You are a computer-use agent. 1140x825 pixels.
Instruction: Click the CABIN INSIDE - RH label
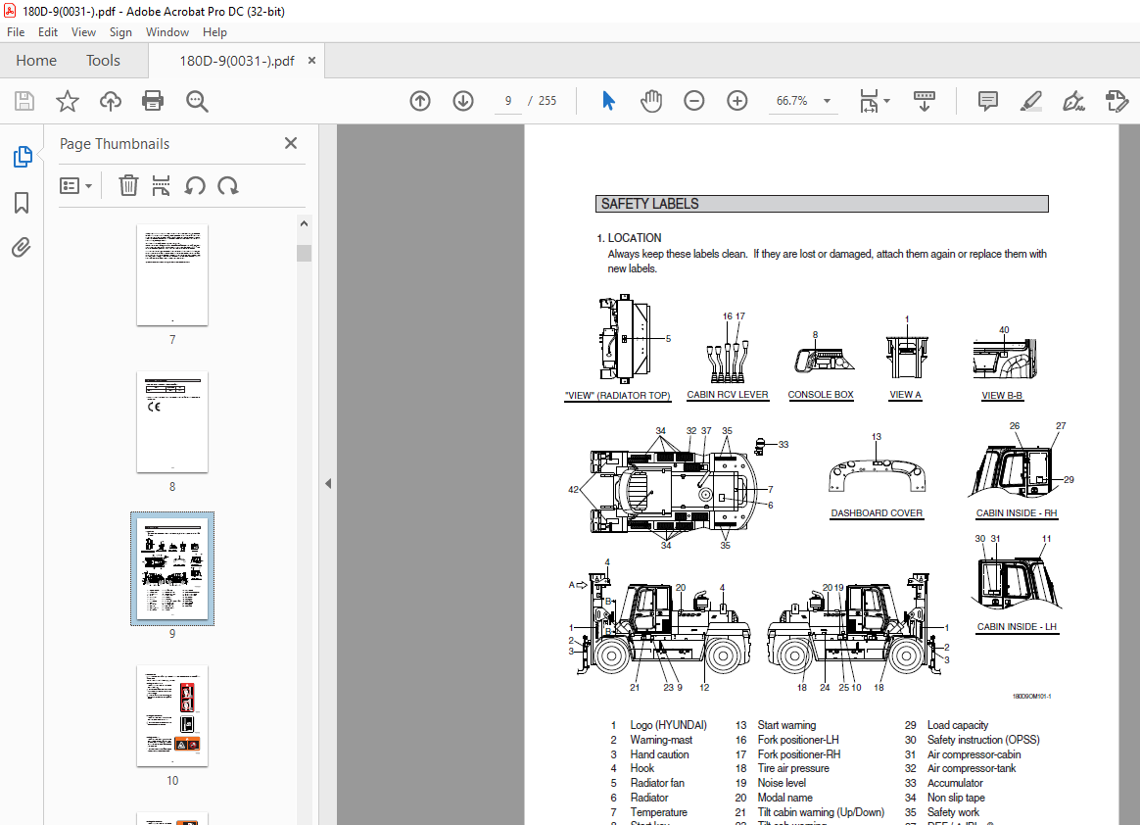(1017, 513)
